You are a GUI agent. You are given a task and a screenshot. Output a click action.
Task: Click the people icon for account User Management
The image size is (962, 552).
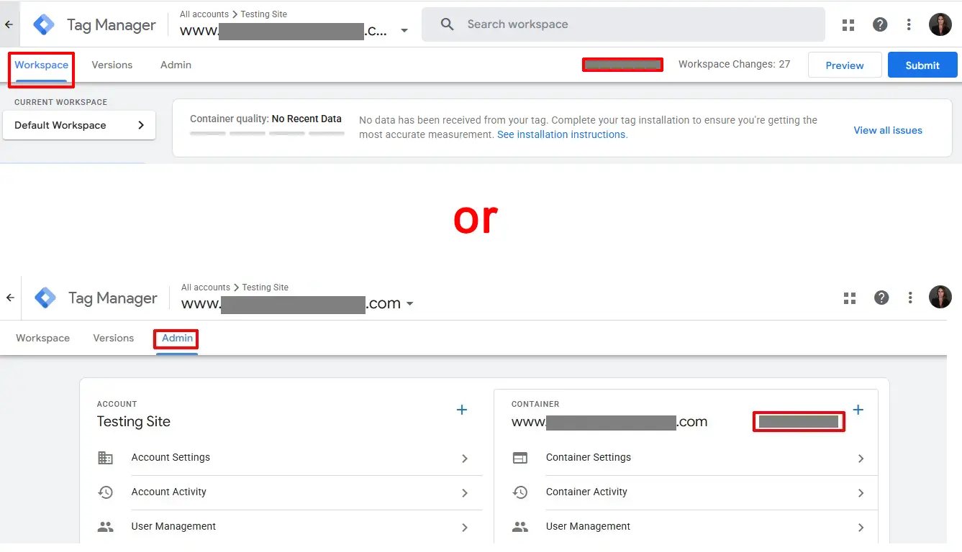tap(106, 527)
